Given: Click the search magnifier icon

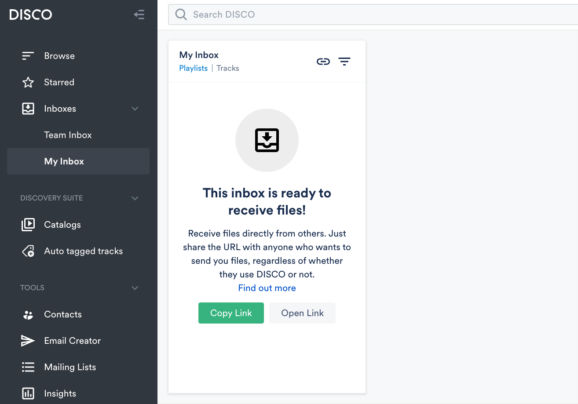Looking at the screenshot, I should [181, 15].
